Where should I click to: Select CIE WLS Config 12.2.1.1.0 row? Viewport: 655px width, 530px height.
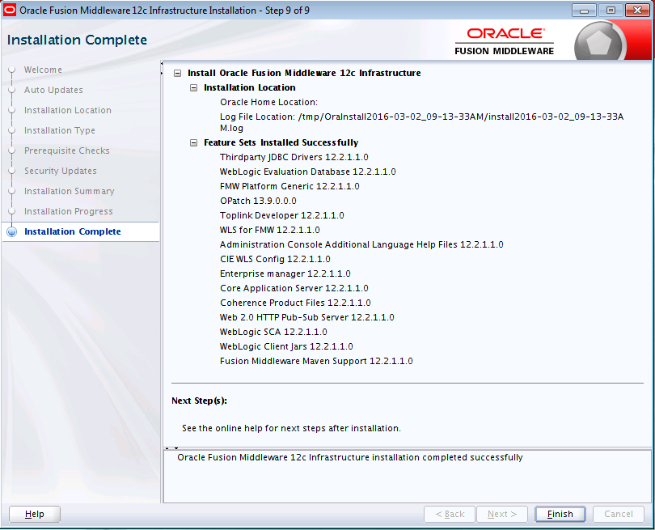click(275, 259)
